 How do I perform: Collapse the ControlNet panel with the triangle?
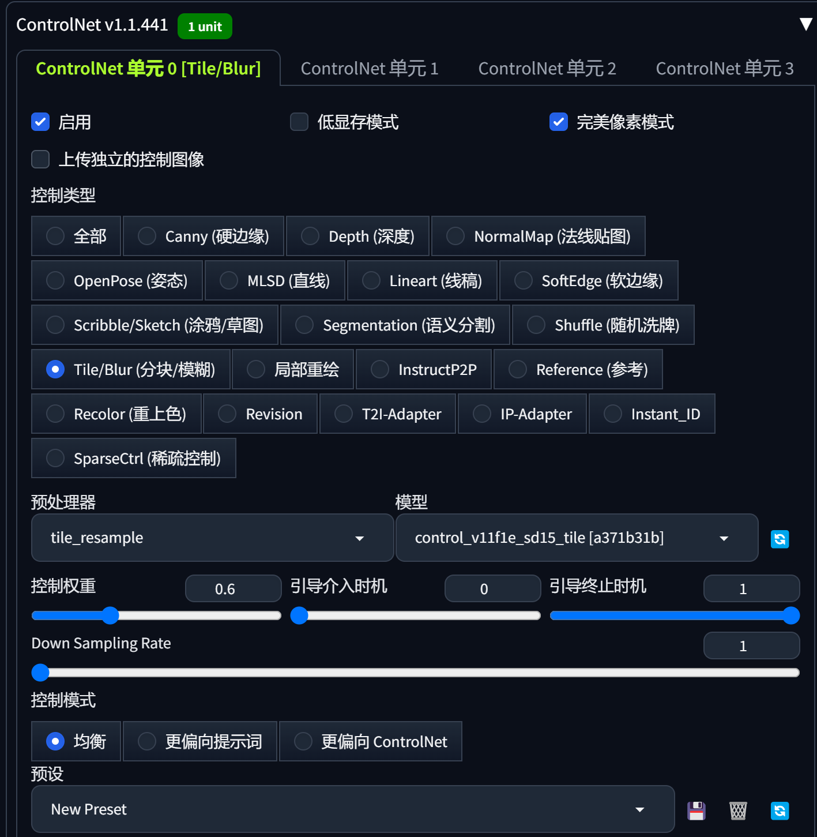tap(805, 24)
